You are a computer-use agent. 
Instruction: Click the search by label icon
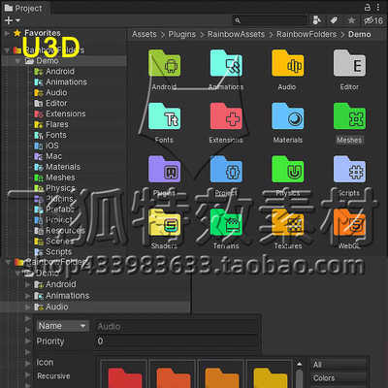point(334,20)
